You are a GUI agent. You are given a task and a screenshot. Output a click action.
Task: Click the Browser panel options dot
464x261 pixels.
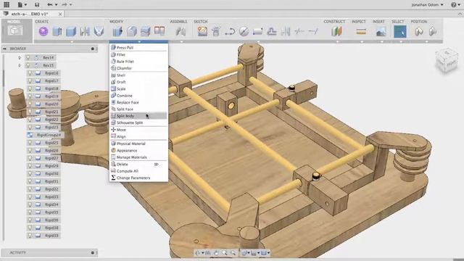93,49
